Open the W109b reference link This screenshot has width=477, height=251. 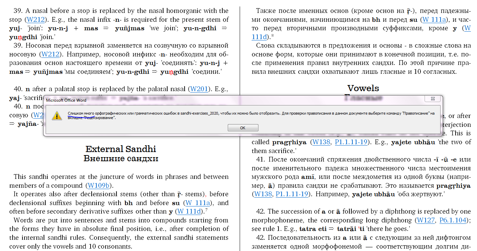pos(98,186)
